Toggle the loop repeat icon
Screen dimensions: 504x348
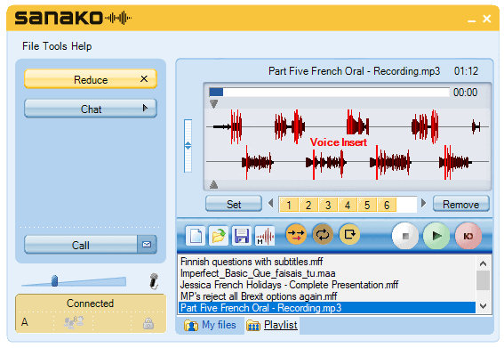323,234
